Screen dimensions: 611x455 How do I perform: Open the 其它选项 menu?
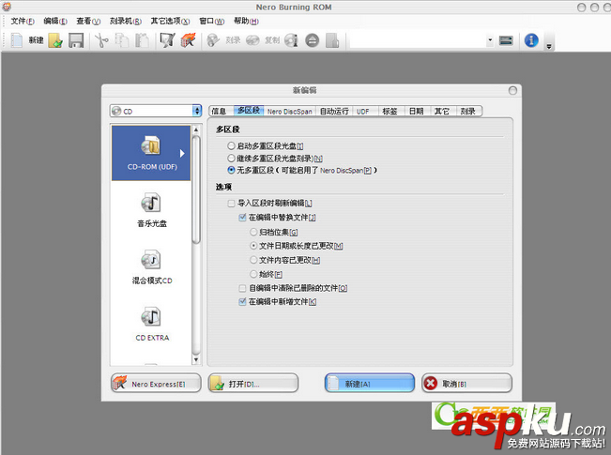click(x=170, y=21)
